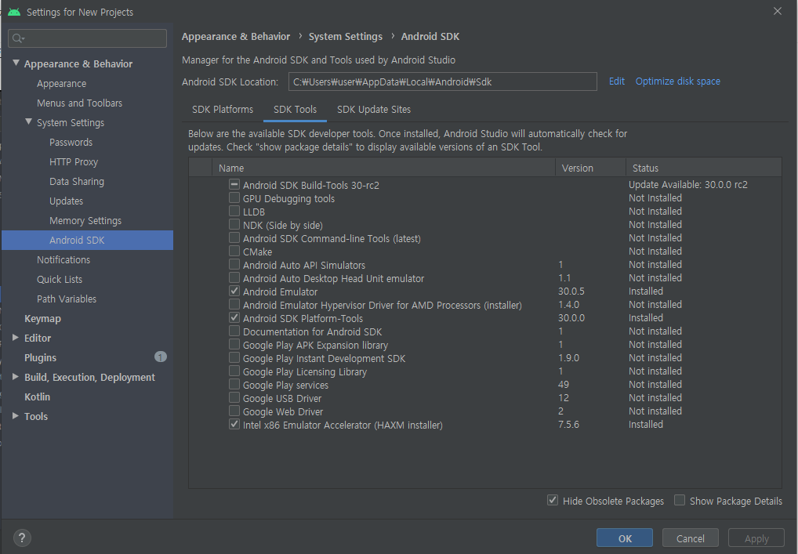Close the Settings dialog window
The width and height of the screenshot is (798, 554).
point(777,11)
